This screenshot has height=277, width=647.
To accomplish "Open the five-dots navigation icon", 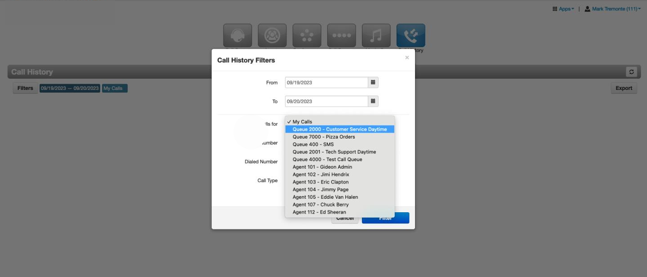I will pos(307,36).
